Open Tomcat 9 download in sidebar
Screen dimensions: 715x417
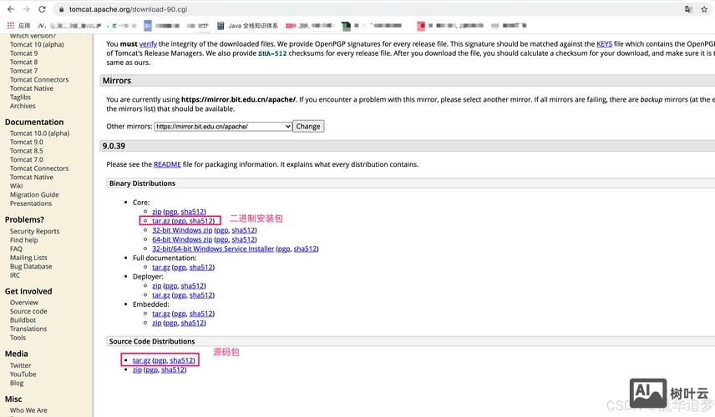(23, 53)
